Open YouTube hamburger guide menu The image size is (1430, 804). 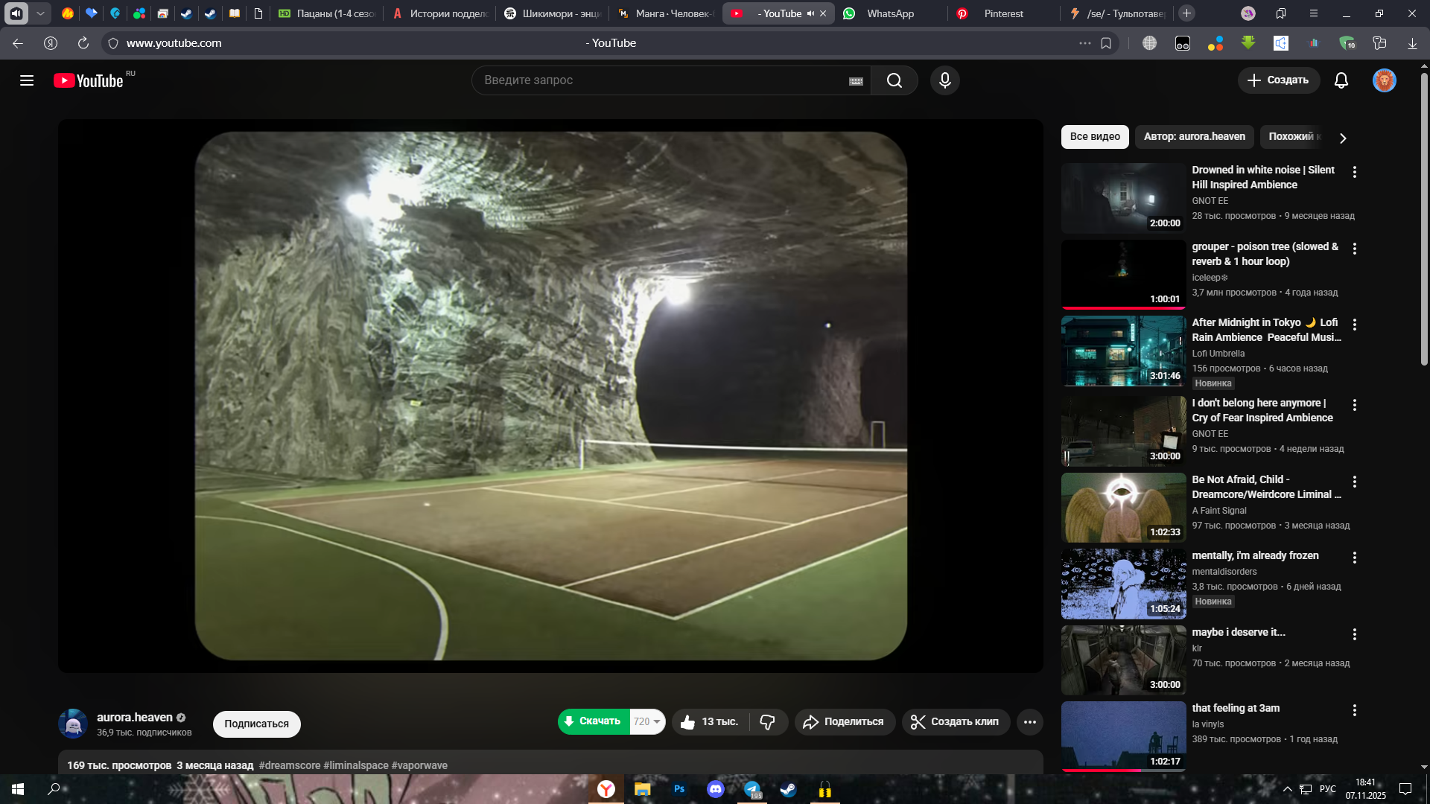click(x=27, y=80)
